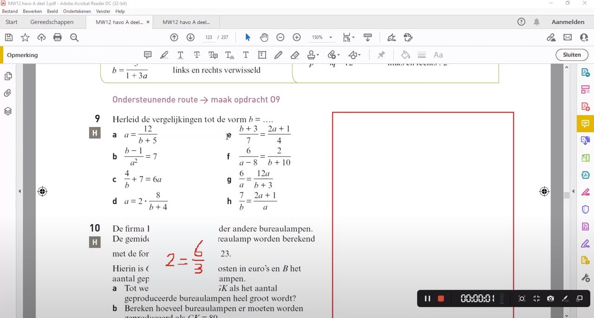This screenshot has height=318, width=594.
Task: Open the line thickness control
Action: tap(422, 55)
